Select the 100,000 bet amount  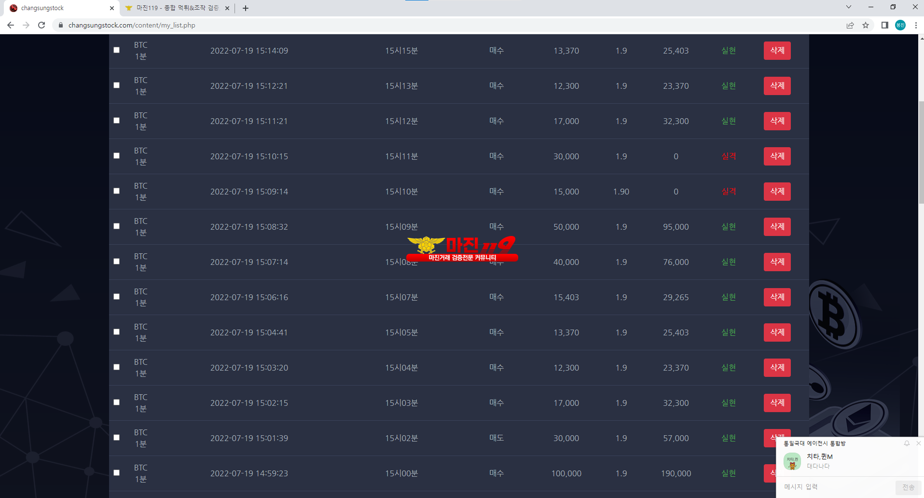tap(566, 473)
